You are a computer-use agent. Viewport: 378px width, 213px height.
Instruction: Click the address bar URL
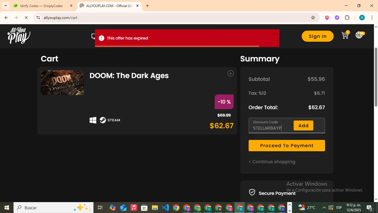pos(60,18)
